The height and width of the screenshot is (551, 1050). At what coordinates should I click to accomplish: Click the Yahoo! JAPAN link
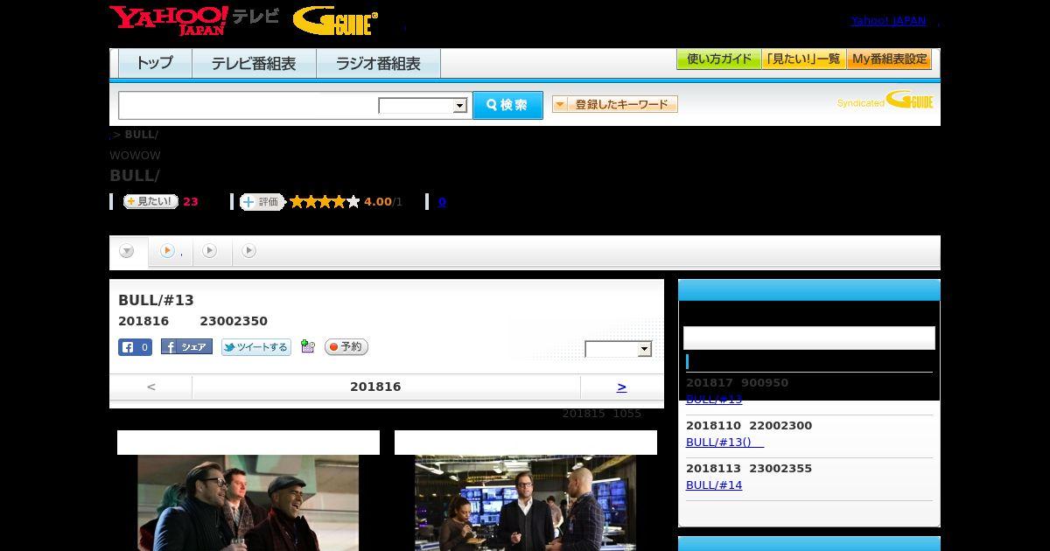coord(888,21)
